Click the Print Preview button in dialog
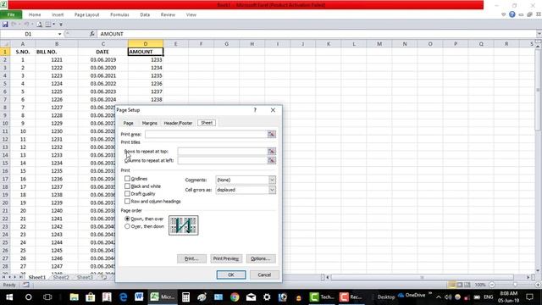This screenshot has height=305, width=542. [226, 258]
